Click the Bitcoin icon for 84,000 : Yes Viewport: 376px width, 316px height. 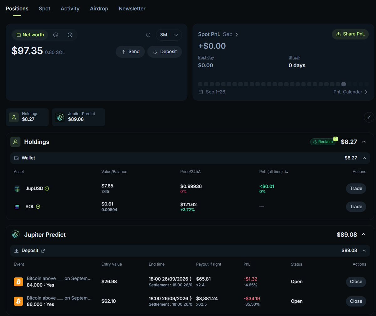click(18, 282)
